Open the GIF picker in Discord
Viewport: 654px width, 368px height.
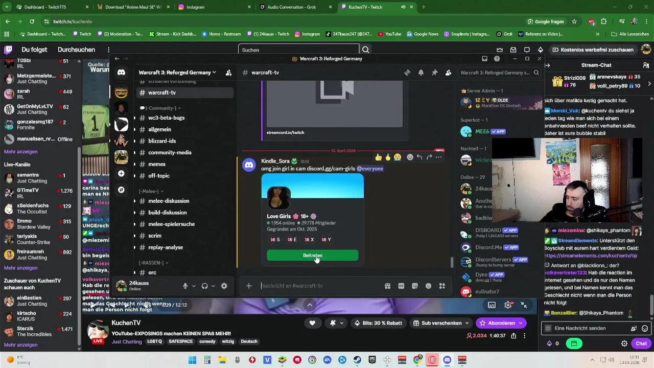pos(401,286)
